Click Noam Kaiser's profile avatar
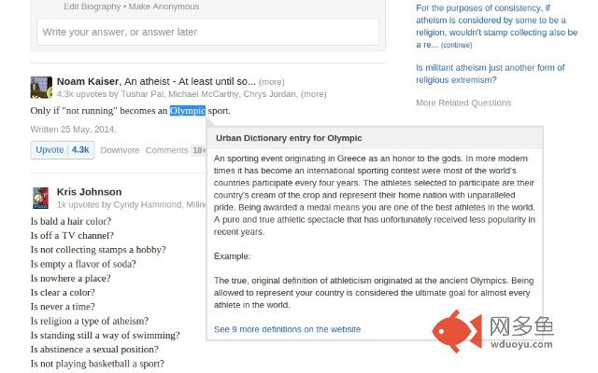This screenshot has width=598, height=373. click(41, 87)
